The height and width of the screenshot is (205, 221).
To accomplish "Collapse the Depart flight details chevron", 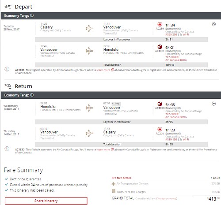I will [214, 24].
